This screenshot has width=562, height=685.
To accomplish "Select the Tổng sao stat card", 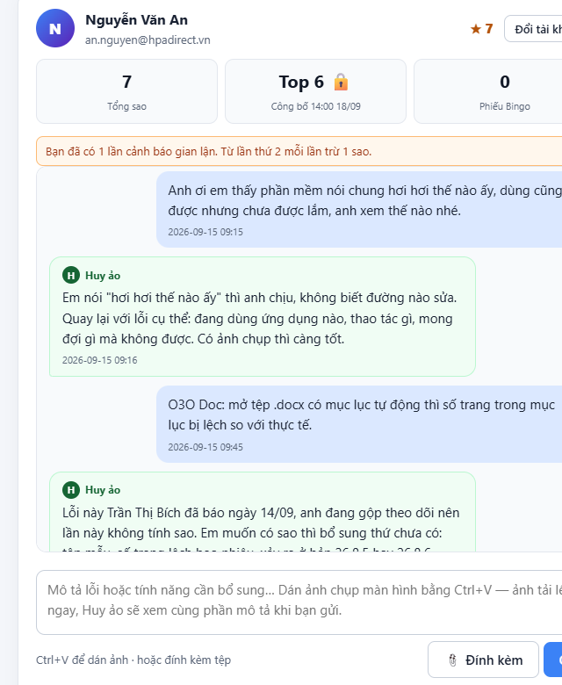I will pyautogui.click(x=126, y=91).
